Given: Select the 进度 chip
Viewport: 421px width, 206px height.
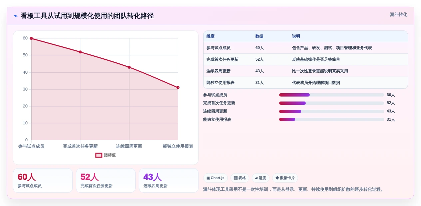Looking at the screenshot, I should click(260, 178).
